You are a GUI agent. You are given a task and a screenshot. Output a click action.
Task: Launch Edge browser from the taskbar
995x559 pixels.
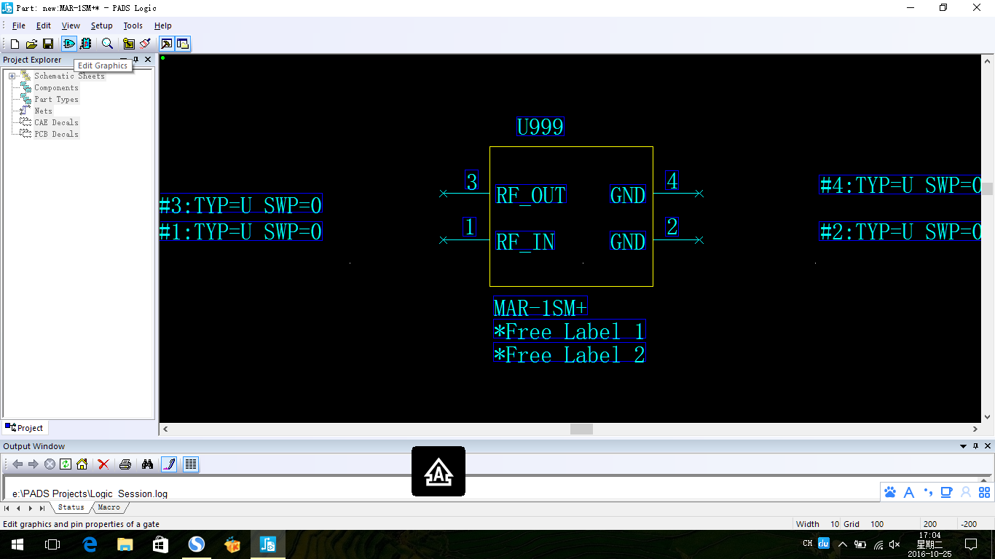[x=90, y=544]
